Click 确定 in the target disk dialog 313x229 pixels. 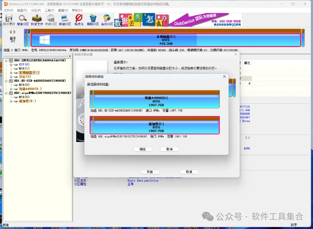coord(143,149)
